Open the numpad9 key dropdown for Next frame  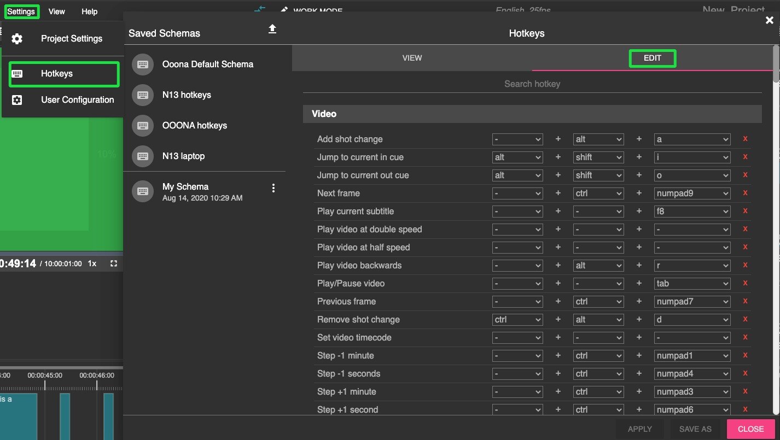click(x=692, y=193)
